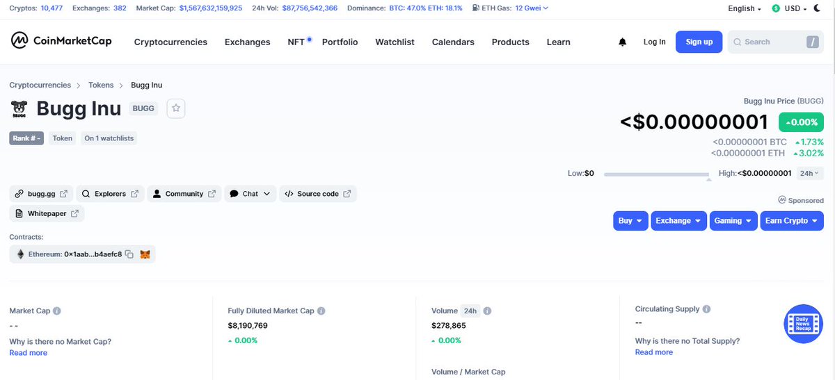The width and height of the screenshot is (835, 380).
Task: Open the Learn menu
Action: point(558,42)
